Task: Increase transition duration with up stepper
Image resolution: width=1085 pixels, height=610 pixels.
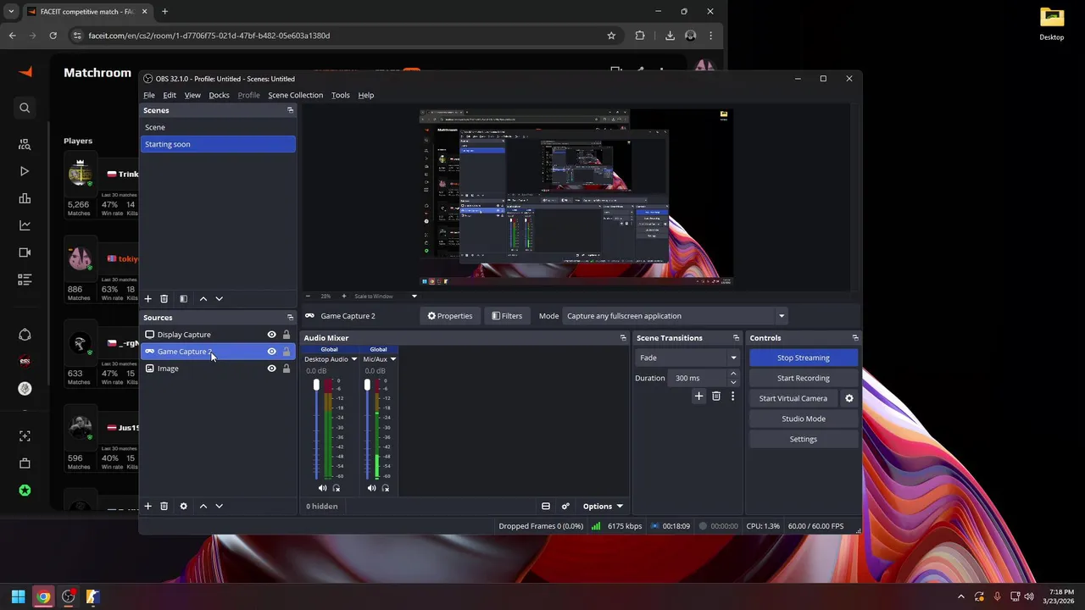Action: [733, 374]
